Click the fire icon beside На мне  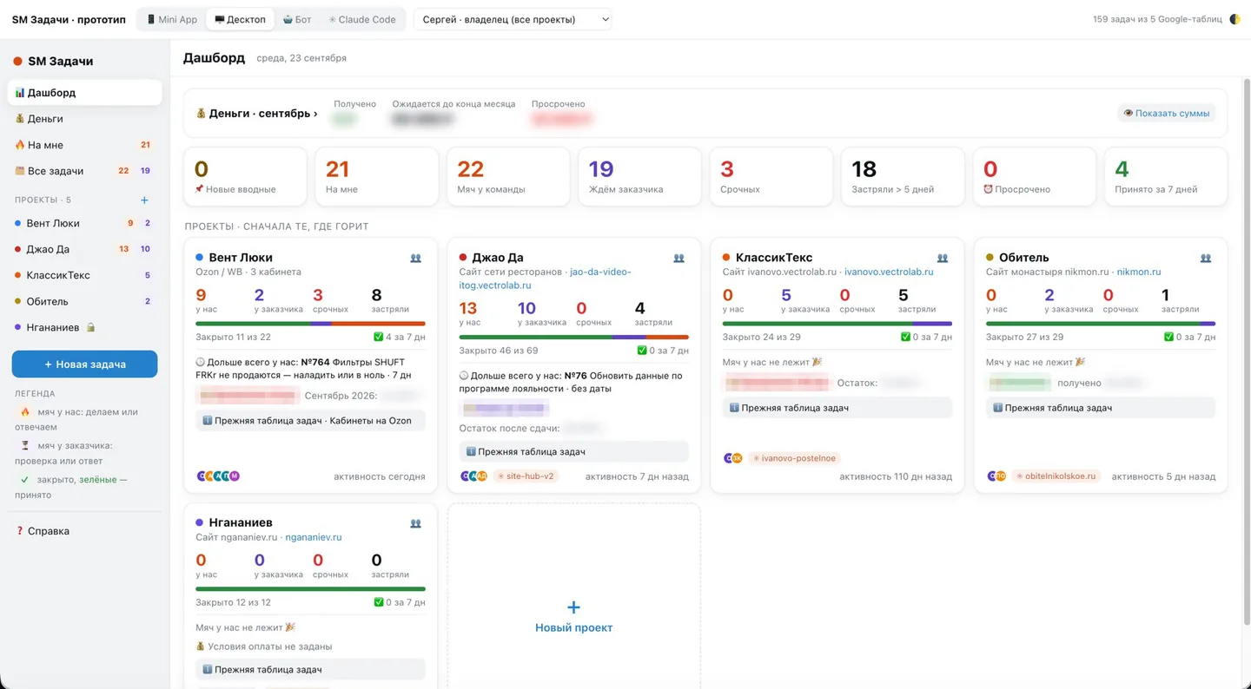[20, 145]
